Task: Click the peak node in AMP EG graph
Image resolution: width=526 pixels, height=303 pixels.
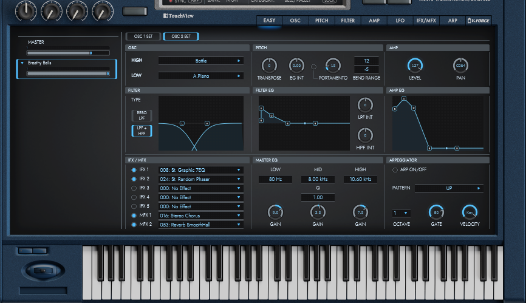Action: point(404,98)
